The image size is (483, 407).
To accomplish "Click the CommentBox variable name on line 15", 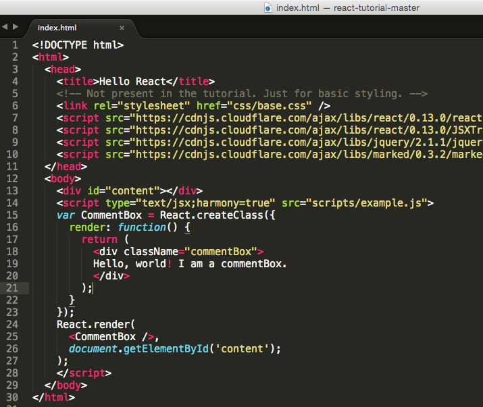I will (111, 215).
